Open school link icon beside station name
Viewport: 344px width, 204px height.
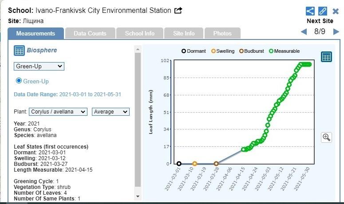[x=178, y=11]
